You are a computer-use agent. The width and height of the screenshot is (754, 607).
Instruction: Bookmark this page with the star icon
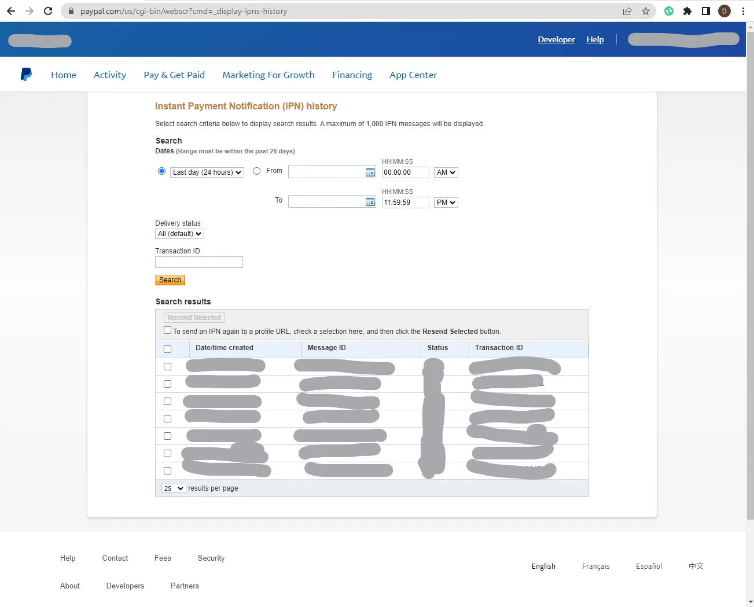[646, 11]
